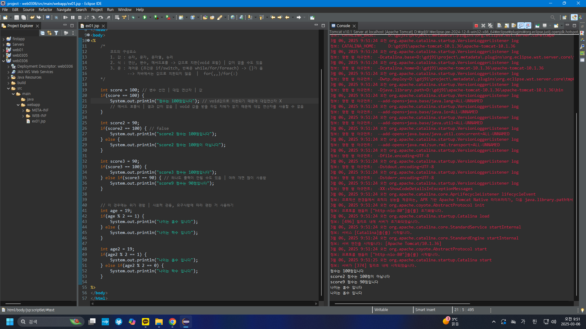Open Chrome from the Windows taskbar

click(x=172, y=322)
